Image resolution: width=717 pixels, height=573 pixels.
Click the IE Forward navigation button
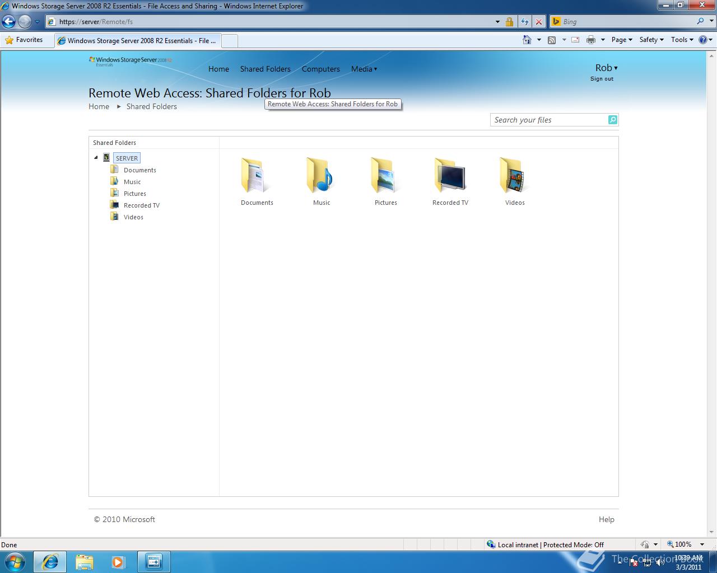point(25,22)
